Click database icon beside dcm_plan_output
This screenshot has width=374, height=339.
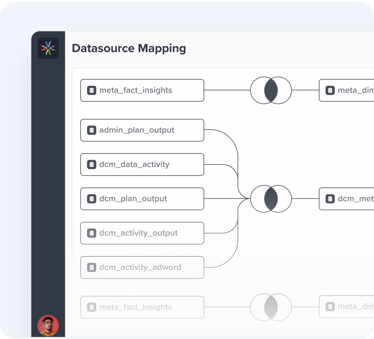click(x=92, y=199)
